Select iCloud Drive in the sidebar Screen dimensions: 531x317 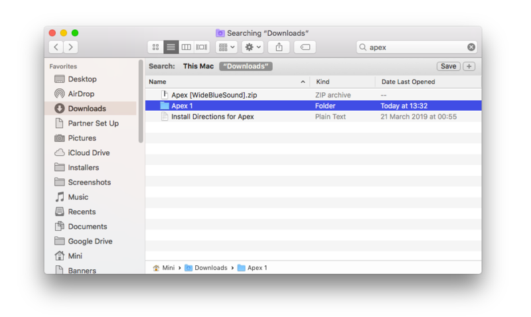88,153
